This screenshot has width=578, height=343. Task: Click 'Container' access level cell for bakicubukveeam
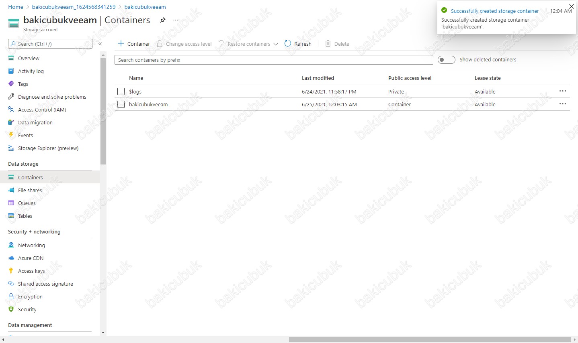[400, 104]
